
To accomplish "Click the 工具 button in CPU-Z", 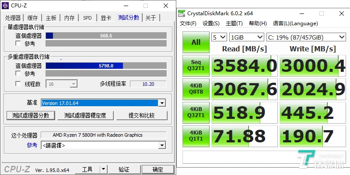I will tap(87, 169).
